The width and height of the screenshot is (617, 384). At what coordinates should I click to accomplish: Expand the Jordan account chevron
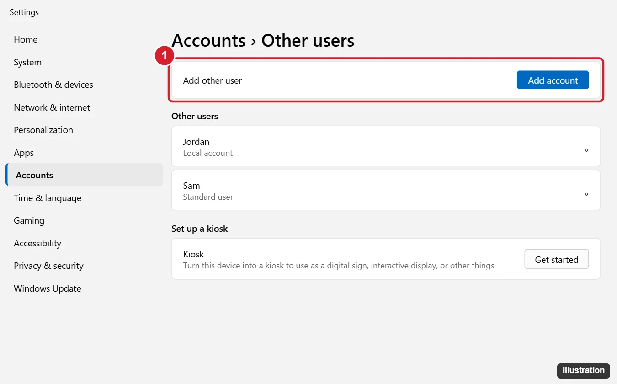[x=586, y=150]
